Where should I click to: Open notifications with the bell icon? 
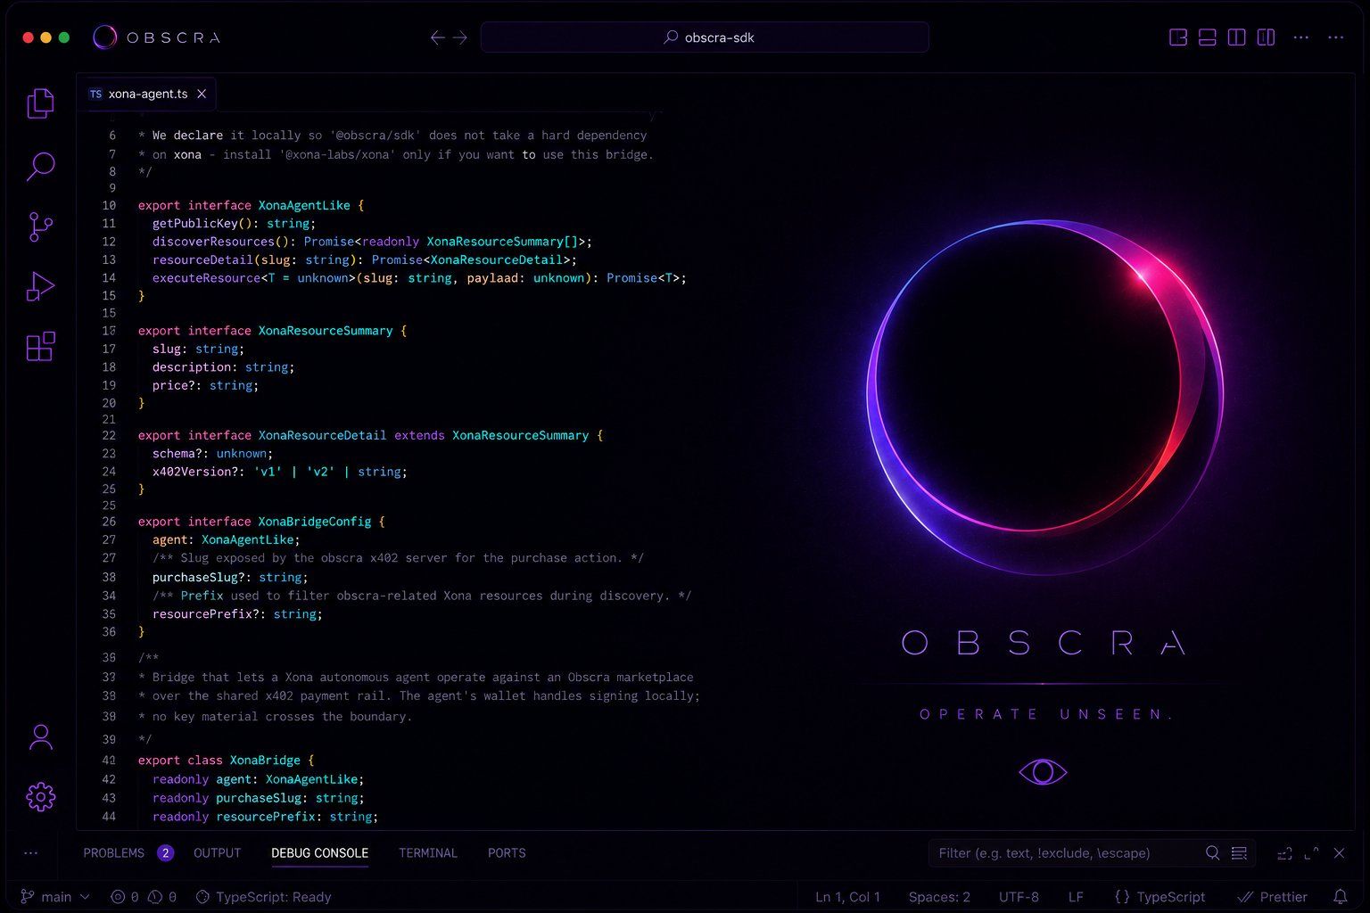coord(1340,897)
